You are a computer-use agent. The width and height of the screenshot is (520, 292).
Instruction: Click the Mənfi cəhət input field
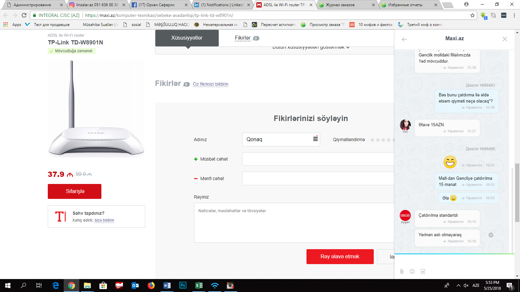click(318, 178)
